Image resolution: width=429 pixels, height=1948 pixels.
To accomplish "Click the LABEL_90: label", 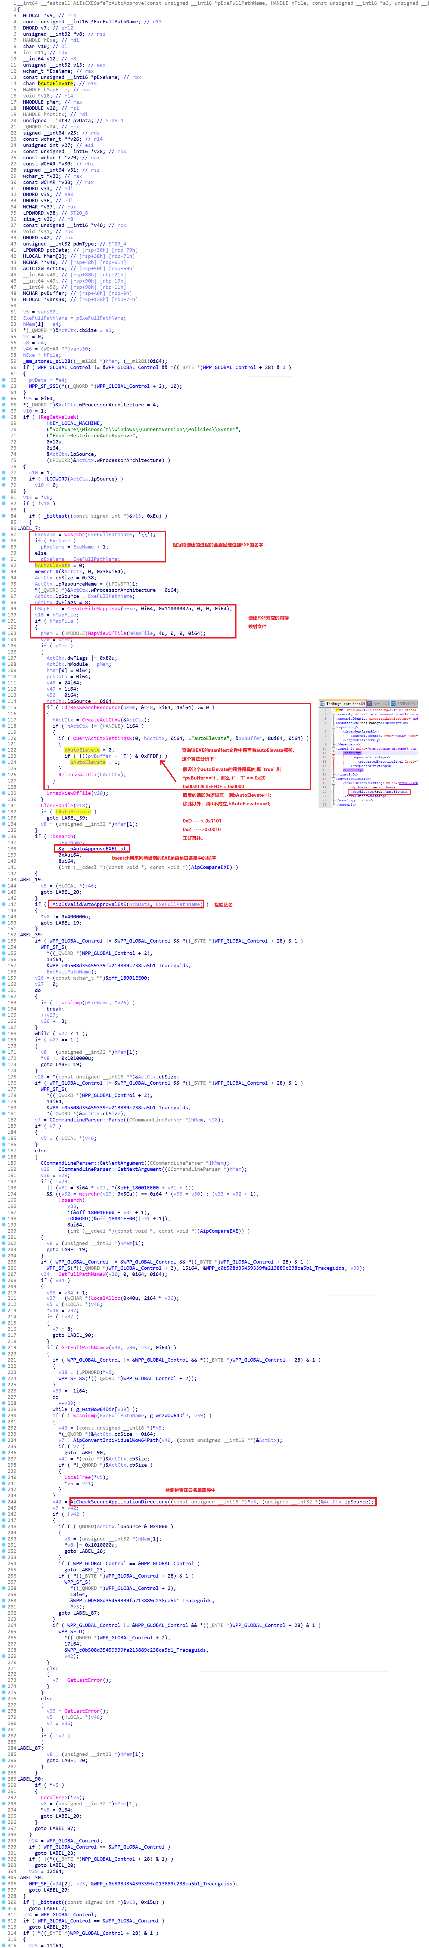I will pos(30,1779).
